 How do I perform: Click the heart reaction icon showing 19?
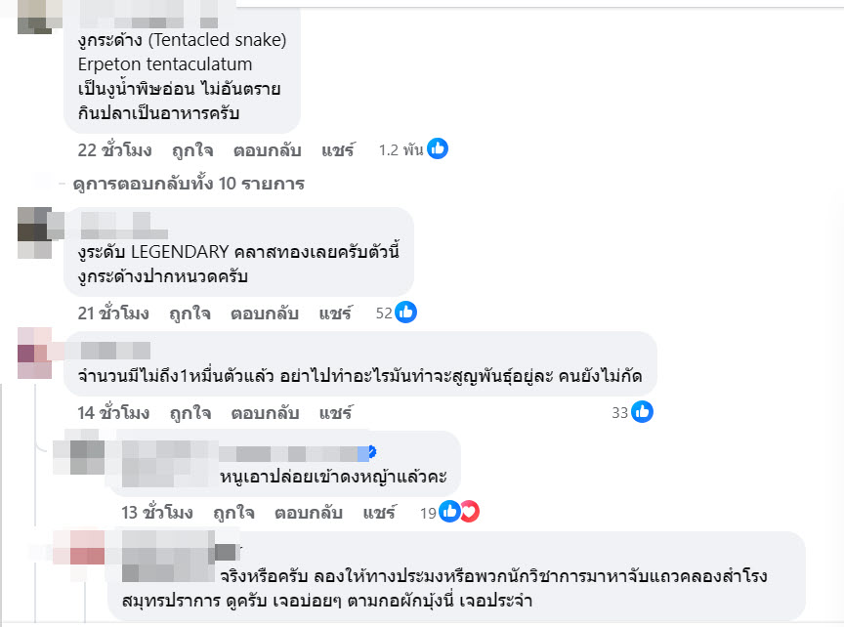(x=470, y=512)
